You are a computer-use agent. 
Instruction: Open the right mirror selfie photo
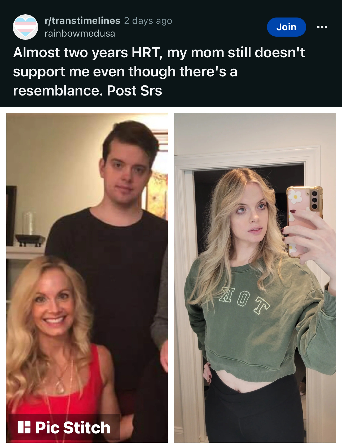(255, 278)
